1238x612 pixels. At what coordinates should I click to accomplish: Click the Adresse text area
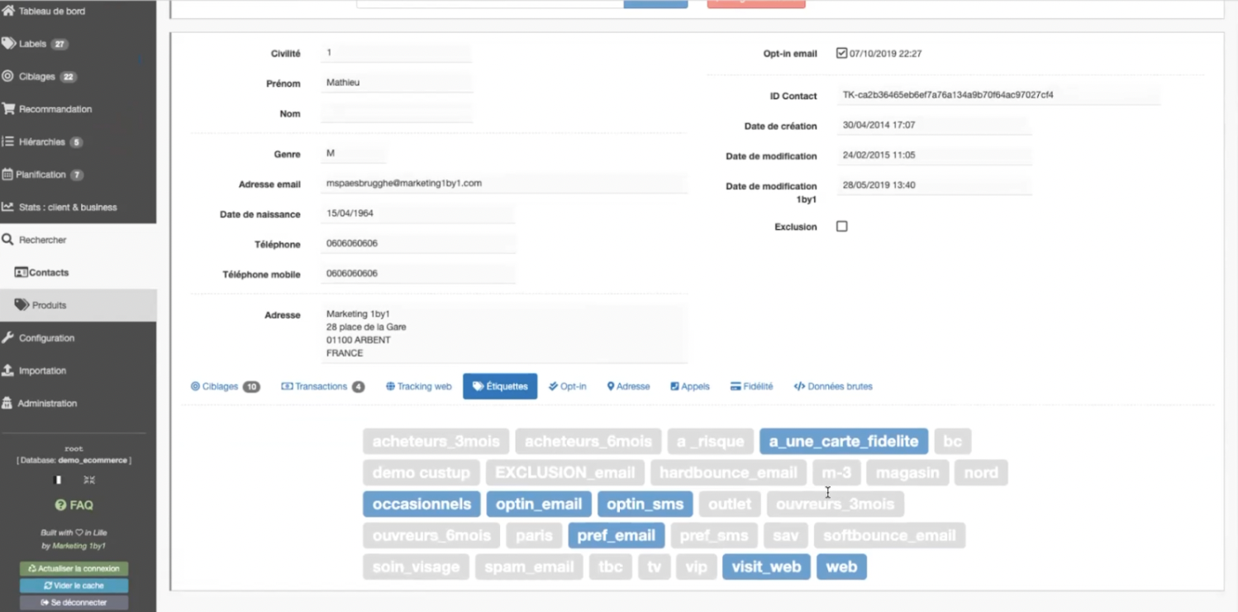point(503,333)
